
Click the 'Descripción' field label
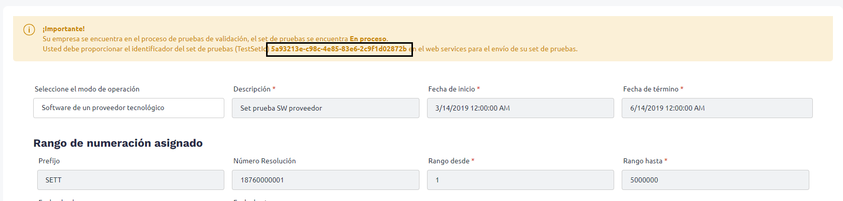pos(252,89)
